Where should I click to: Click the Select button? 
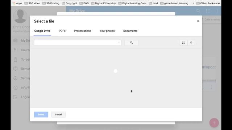point(41,114)
